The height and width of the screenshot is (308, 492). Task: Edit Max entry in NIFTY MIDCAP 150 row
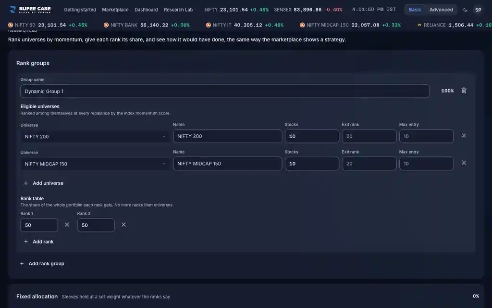[427, 164]
